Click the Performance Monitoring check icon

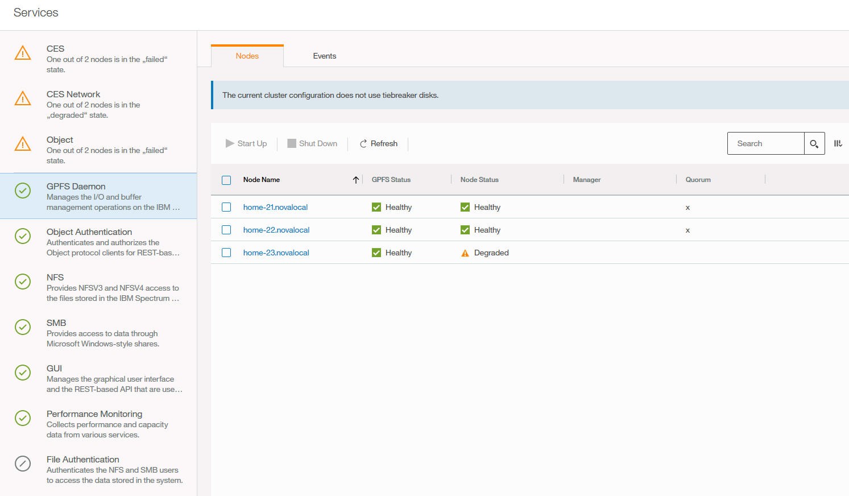[23, 418]
